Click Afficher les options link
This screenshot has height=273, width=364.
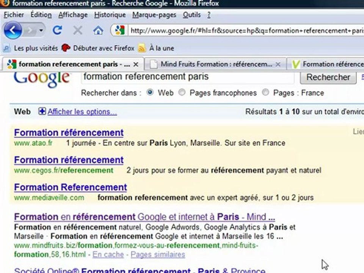coord(82,111)
